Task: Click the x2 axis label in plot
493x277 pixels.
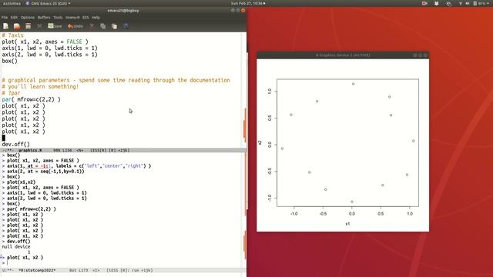Action: click(260, 142)
